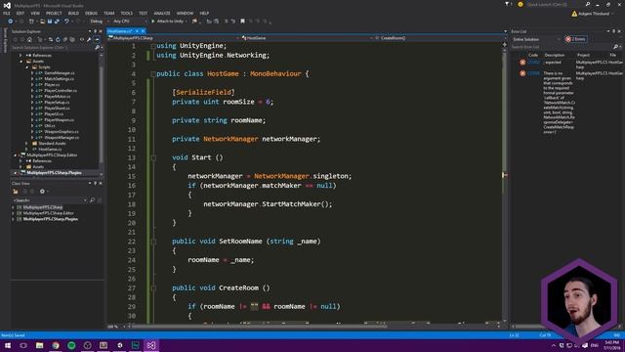
Task: Click the Attach to Unity button
Action: pyautogui.click(x=167, y=22)
